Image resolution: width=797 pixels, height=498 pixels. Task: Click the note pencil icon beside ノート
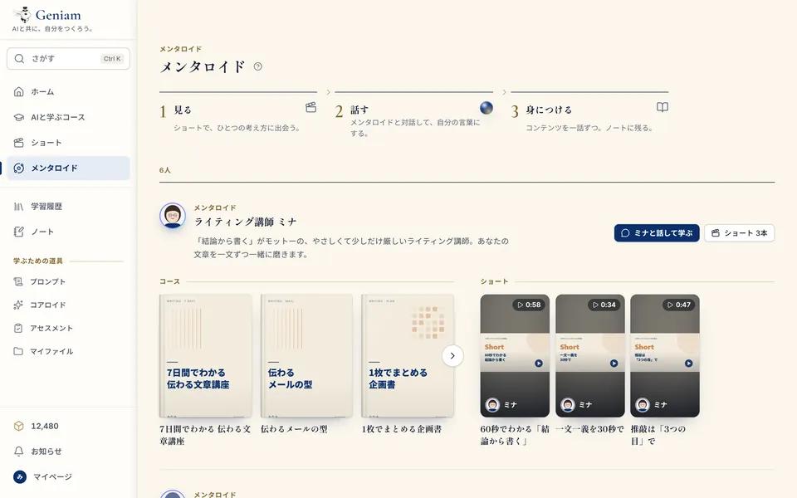coord(19,232)
